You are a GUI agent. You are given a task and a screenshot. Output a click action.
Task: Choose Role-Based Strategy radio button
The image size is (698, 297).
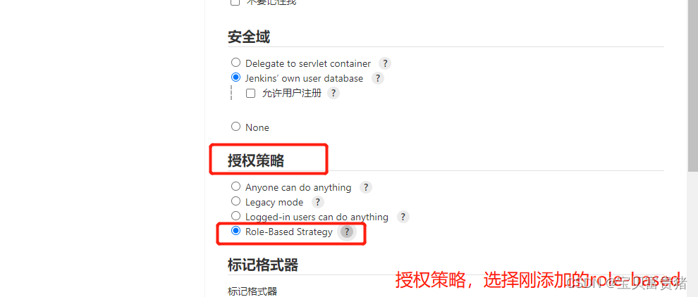236,232
